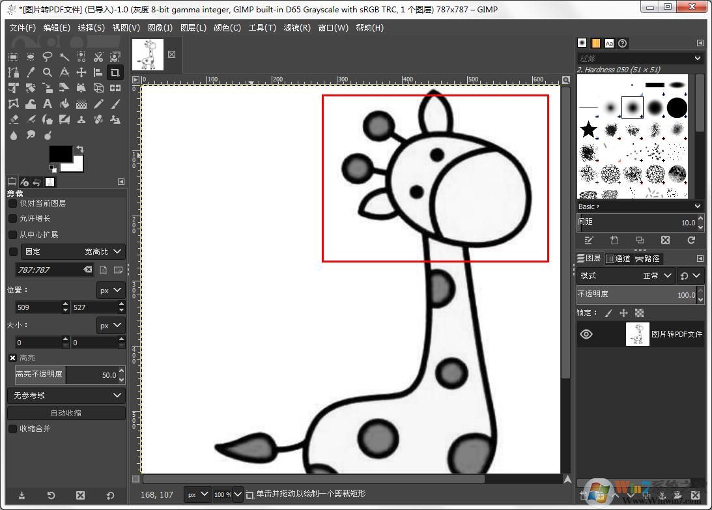Open the 无参考线 guides dropdown
Image resolution: width=712 pixels, height=510 pixels.
65,395
